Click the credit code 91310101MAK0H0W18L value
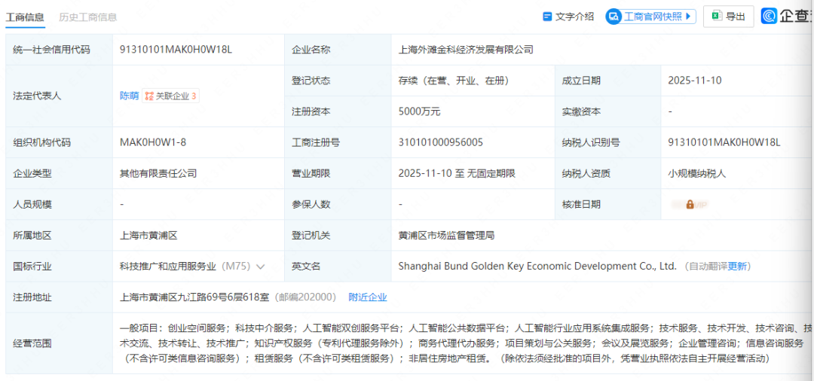This screenshot has width=814, height=381. pyautogui.click(x=176, y=50)
